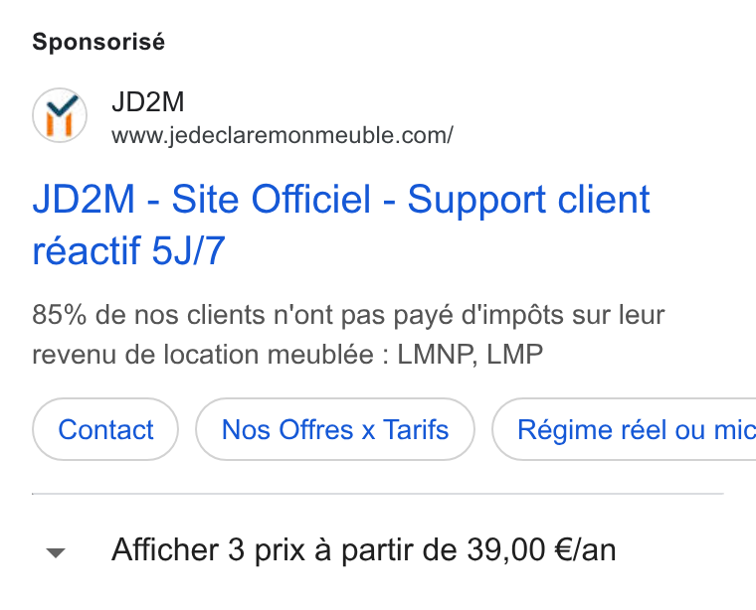Expand the price list triangle arrow
This screenshot has height=610, width=756.
[x=56, y=552]
